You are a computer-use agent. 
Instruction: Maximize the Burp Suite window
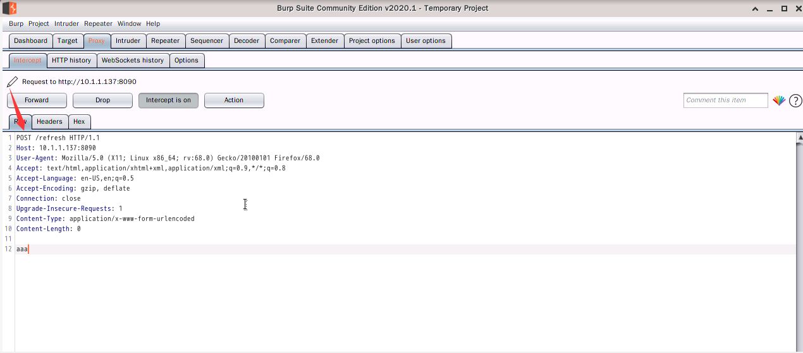784,8
